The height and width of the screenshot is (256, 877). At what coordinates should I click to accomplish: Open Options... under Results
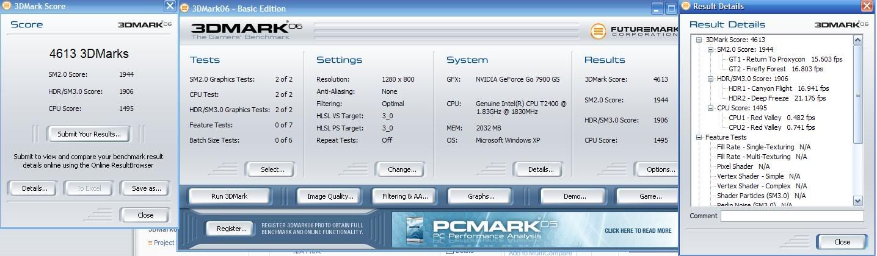(x=657, y=169)
